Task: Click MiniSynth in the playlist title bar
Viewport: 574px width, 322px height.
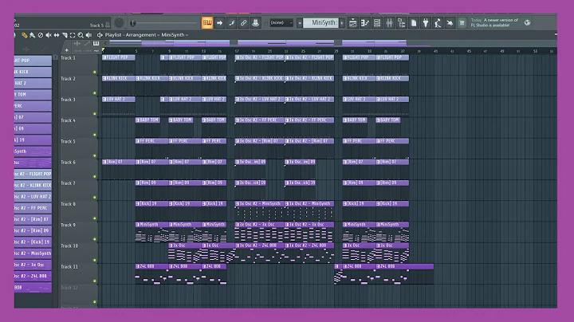Action: pos(173,35)
